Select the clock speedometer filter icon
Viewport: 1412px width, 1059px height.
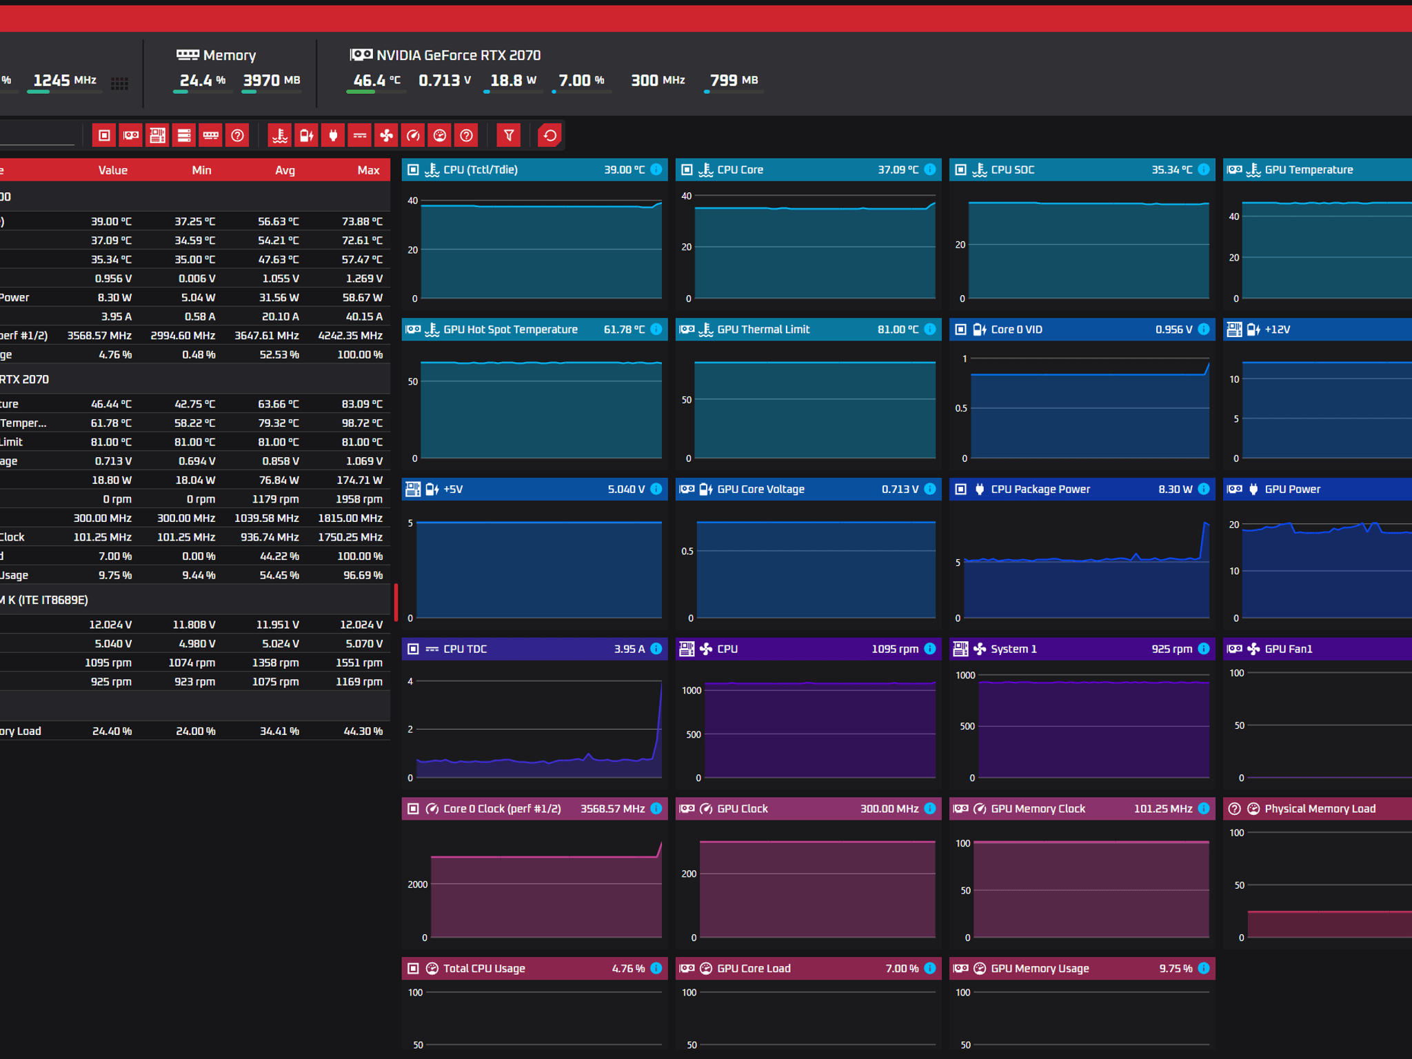point(413,136)
